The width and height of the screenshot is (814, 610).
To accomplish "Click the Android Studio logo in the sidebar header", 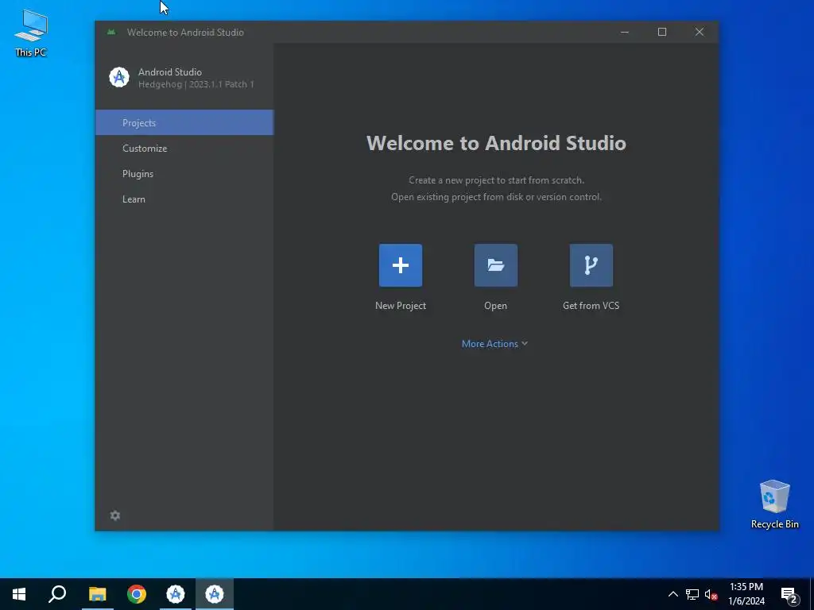I will pos(119,78).
